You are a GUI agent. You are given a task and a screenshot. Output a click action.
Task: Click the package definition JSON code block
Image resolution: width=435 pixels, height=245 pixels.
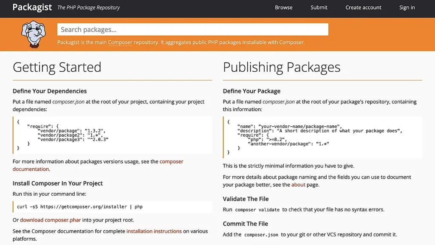pyautogui.click(x=322, y=137)
